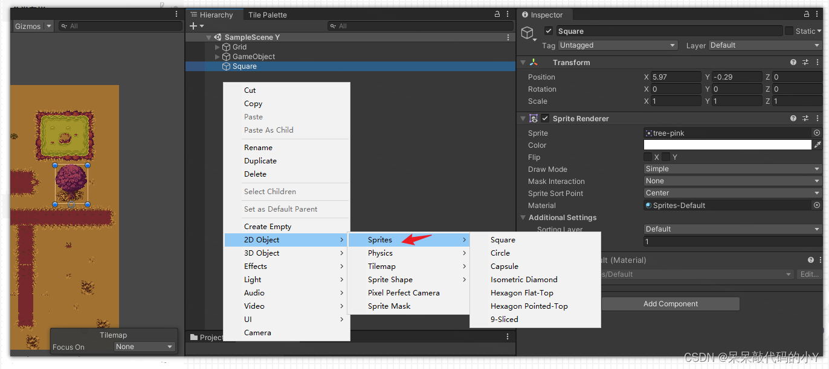Switch to the Tile Palette tab
The width and height of the screenshot is (829, 369).
[x=267, y=15]
